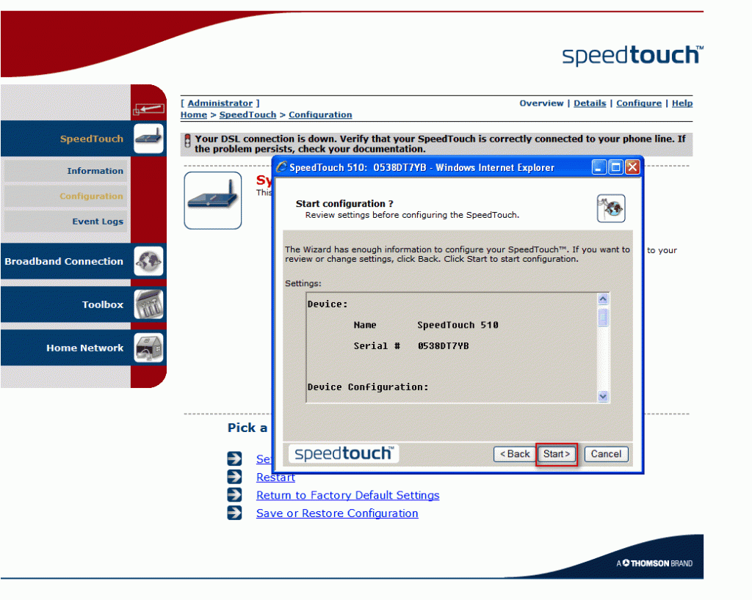The width and height of the screenshot is (752, 600).
Task: Cancel the configuration wizard
Action: coord(606,454)
